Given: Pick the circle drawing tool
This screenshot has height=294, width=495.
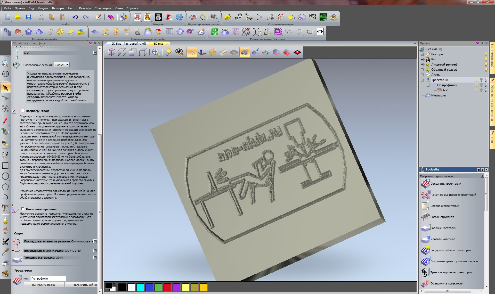Looking at the screenshot, I should point(5,176).
